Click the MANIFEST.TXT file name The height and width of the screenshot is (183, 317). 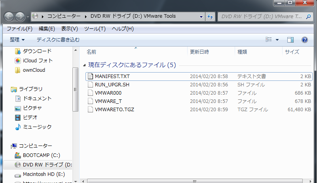(x=112, y=77)
